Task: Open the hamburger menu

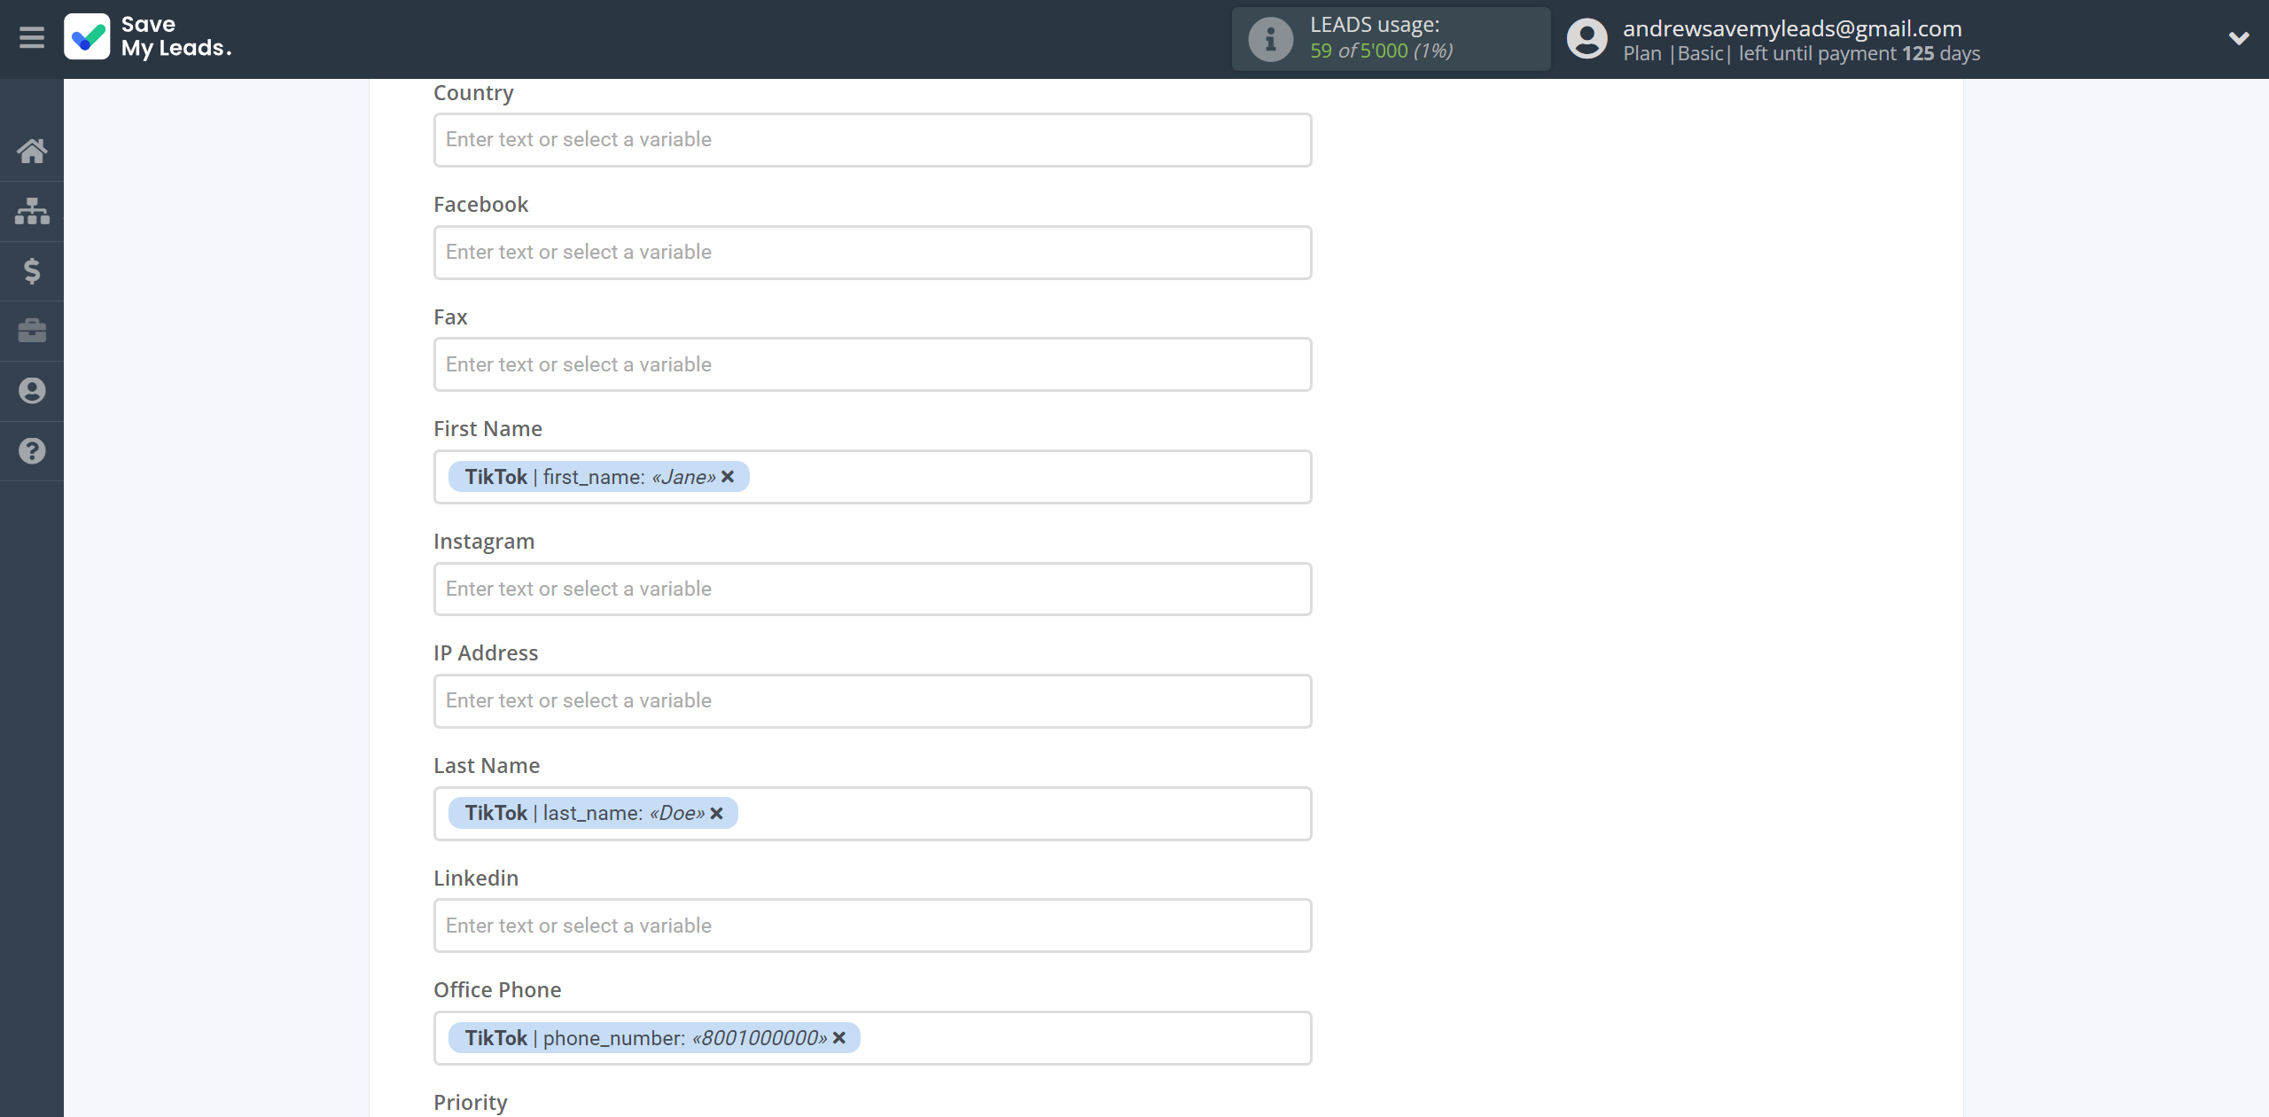Action: click(32, 38)
